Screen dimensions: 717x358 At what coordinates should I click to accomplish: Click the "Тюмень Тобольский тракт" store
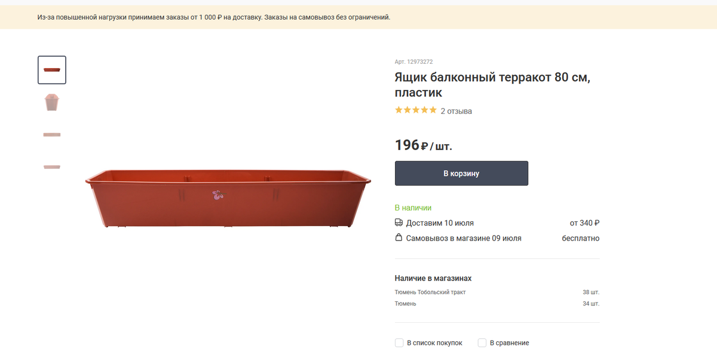430,292
